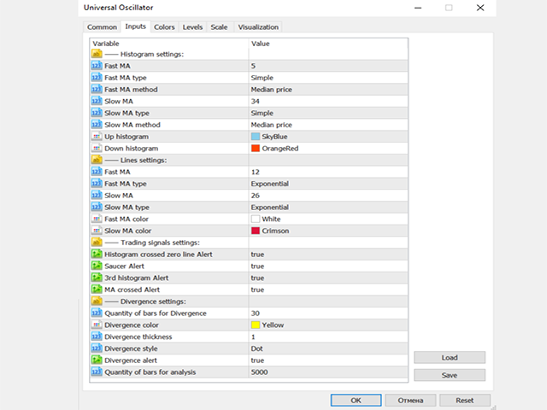Click the Crimson Slow MA color swatch
Image resolution: width=547 pixels, height=410 pixels.
256,231
